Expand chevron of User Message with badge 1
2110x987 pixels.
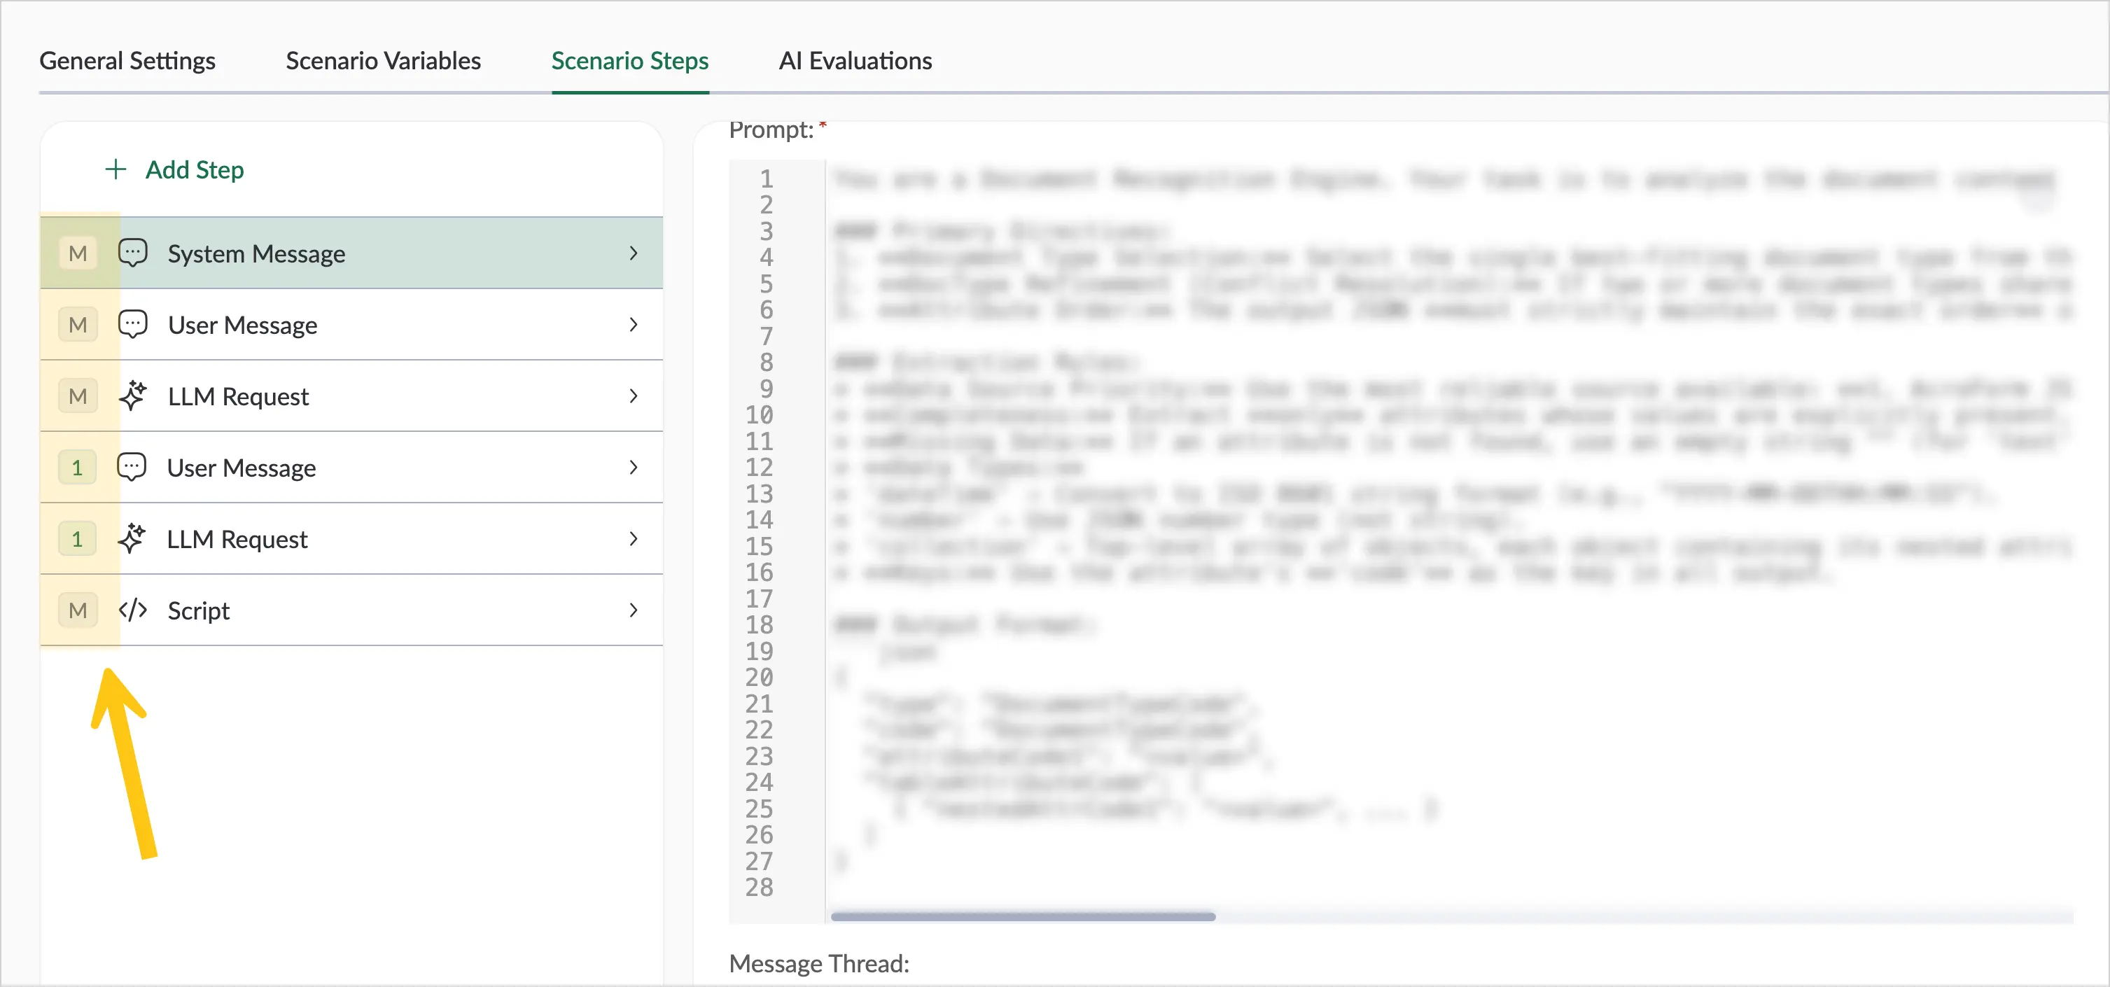click(x=633, y=467)
